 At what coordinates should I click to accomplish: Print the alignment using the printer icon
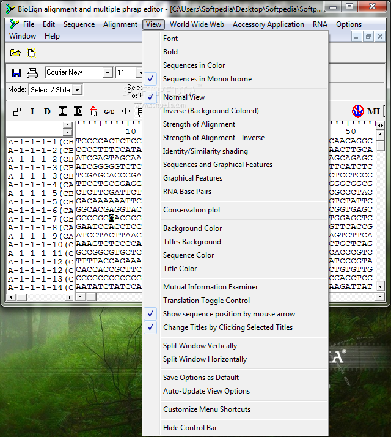click(x=32, y=73)
